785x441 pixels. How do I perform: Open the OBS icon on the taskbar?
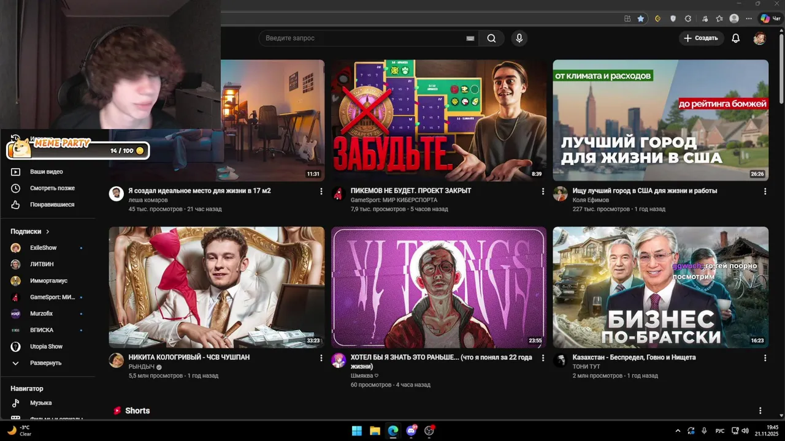429,431
